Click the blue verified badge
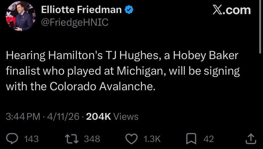Viewport: 263px width, 149px height. click(x=128, y=10)
